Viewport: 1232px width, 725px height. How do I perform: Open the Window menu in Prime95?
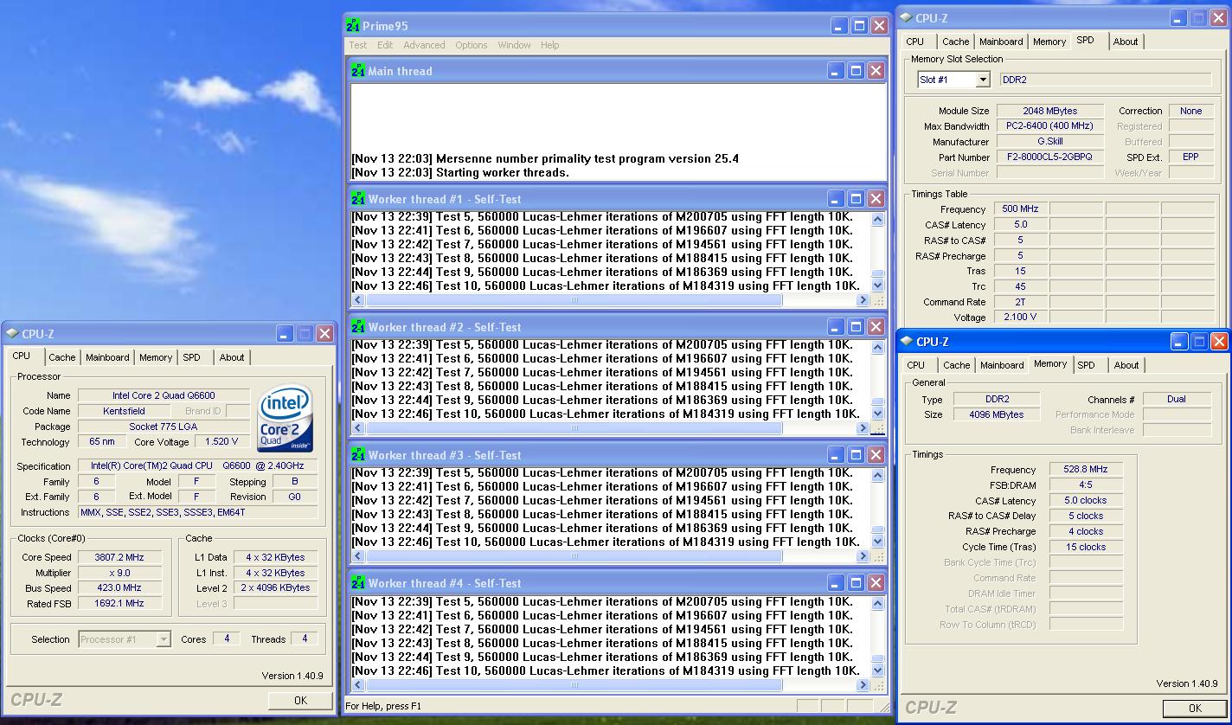(x=514, y=45)
